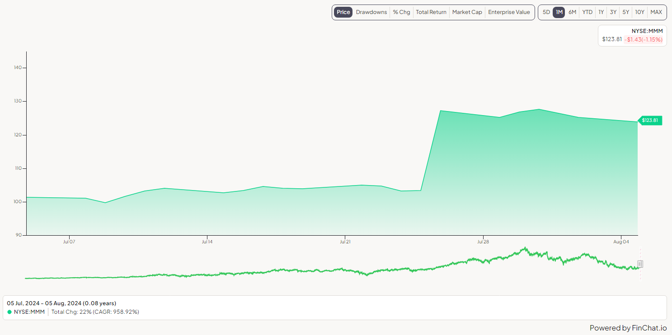The height and width of the screenshot is (335, 672).
Task: Select the 1M time range
Action: [559, 12]
